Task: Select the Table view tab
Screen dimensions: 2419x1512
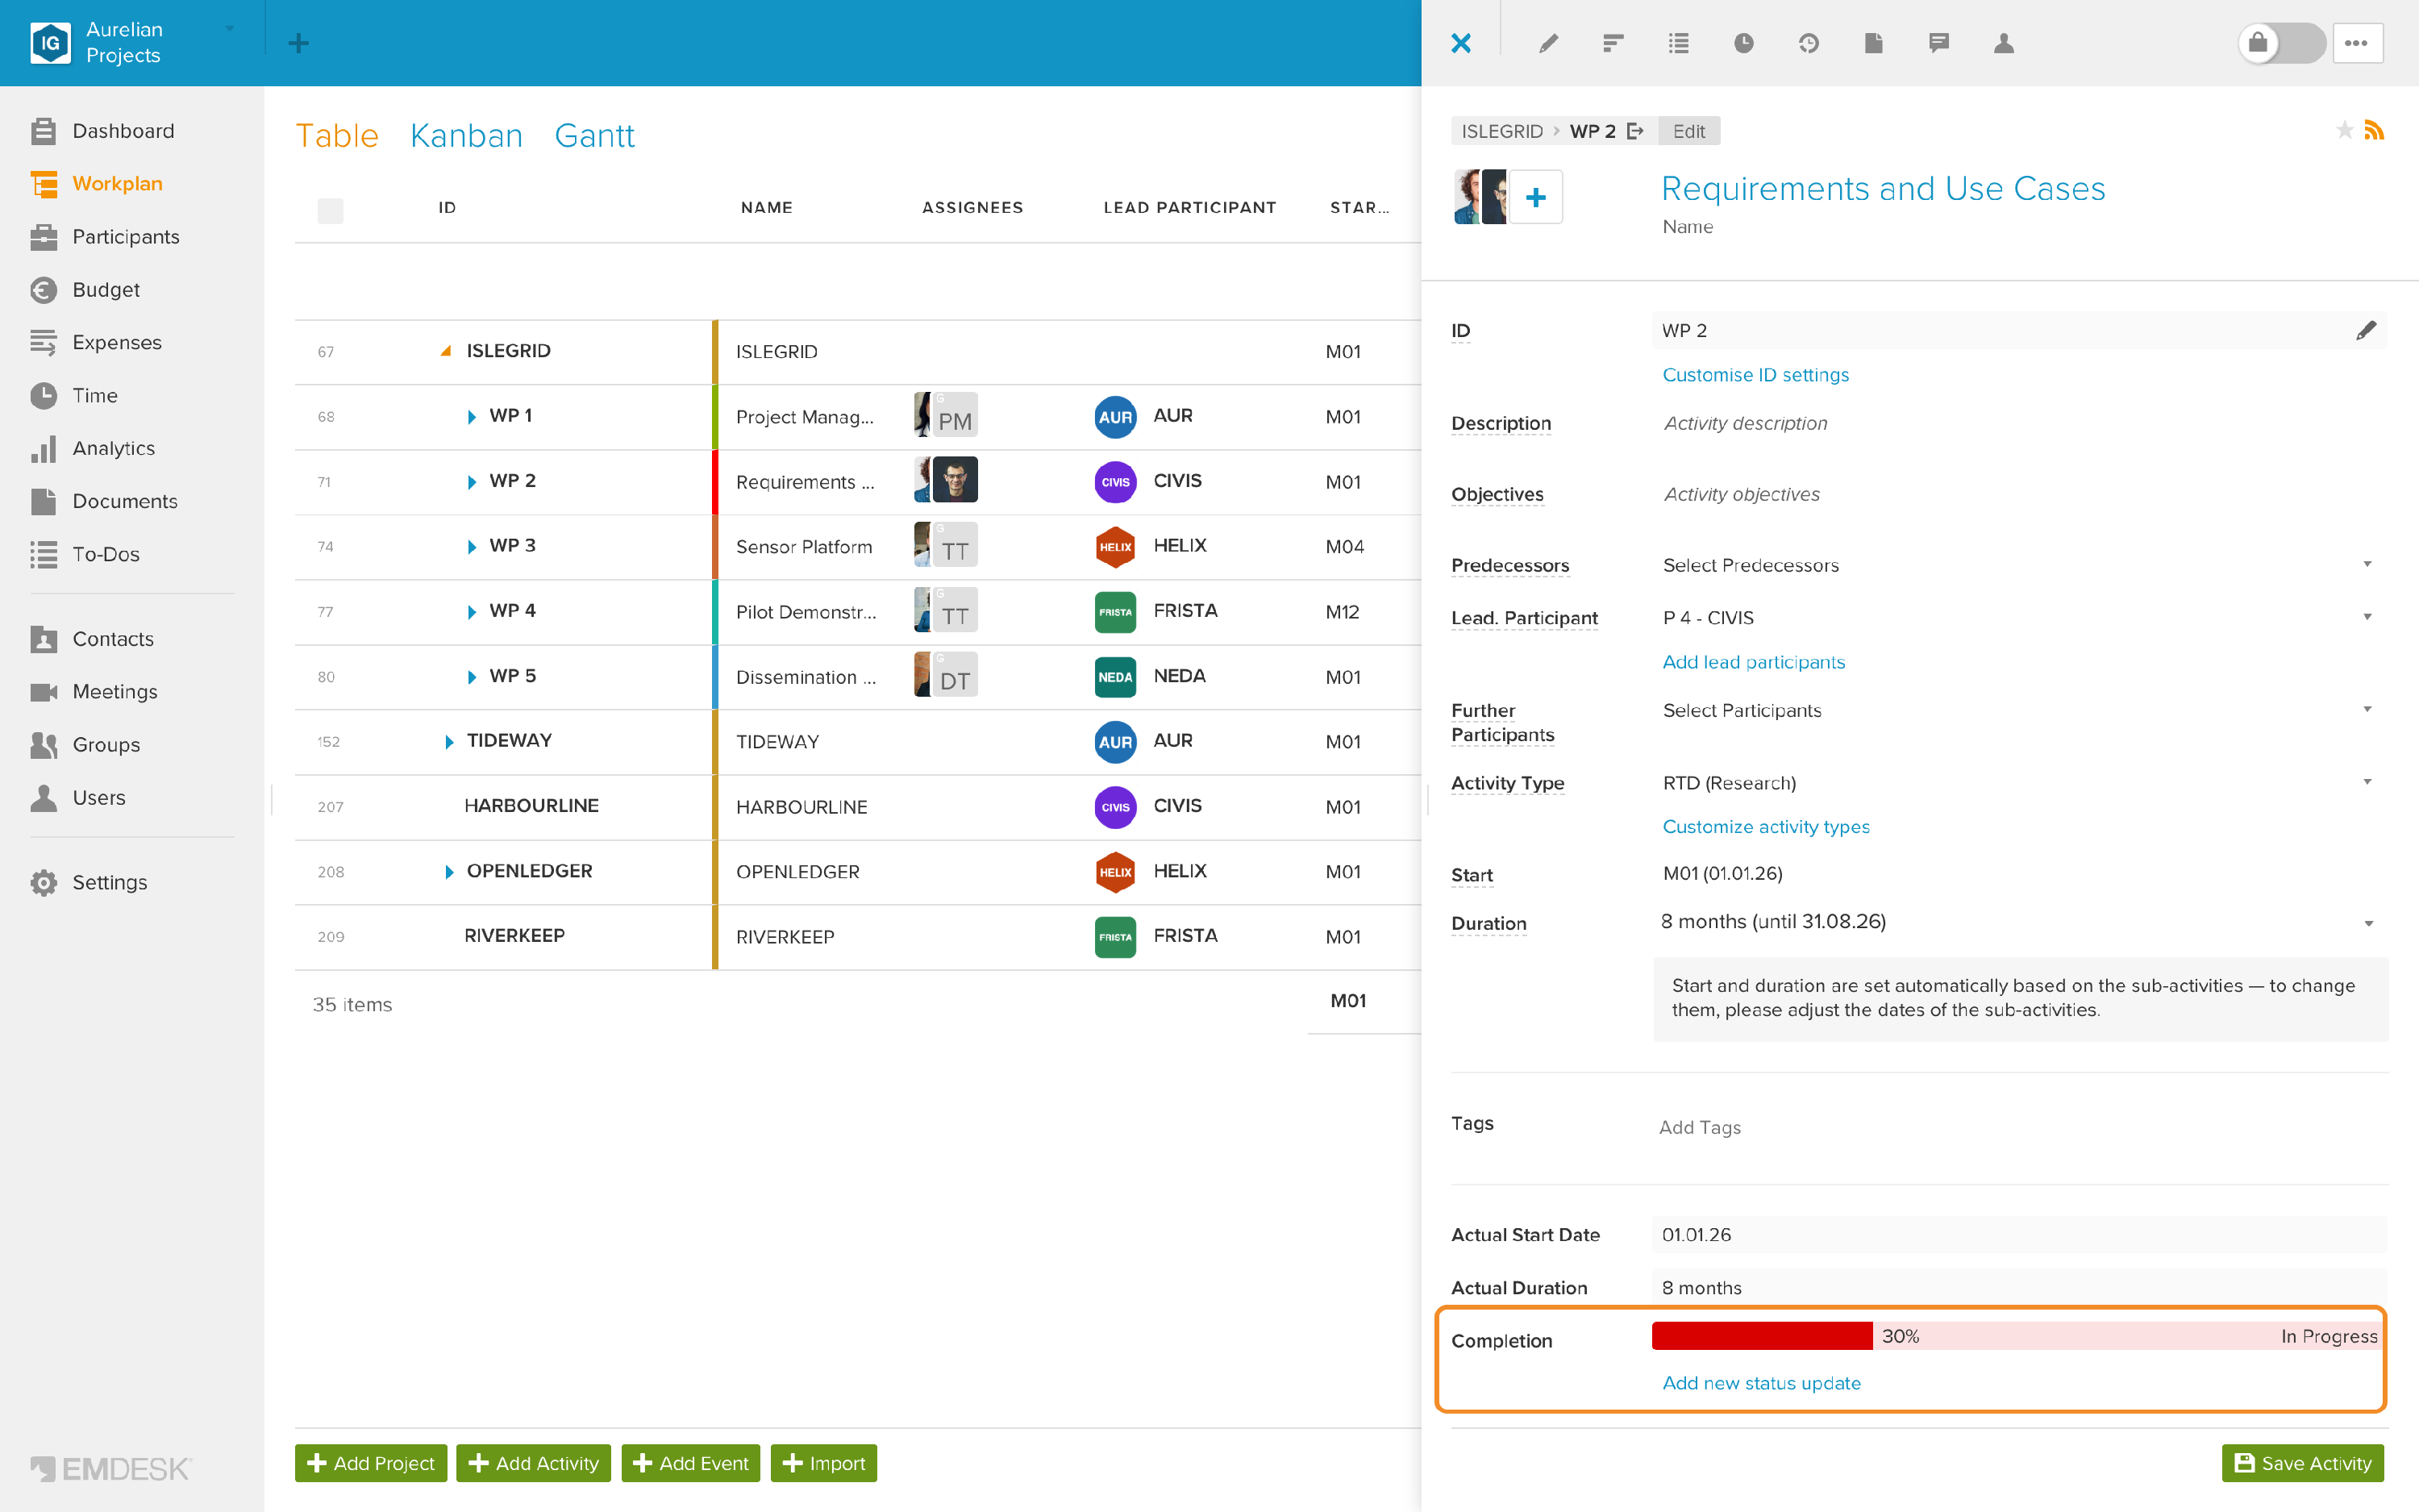Action: 337,135
